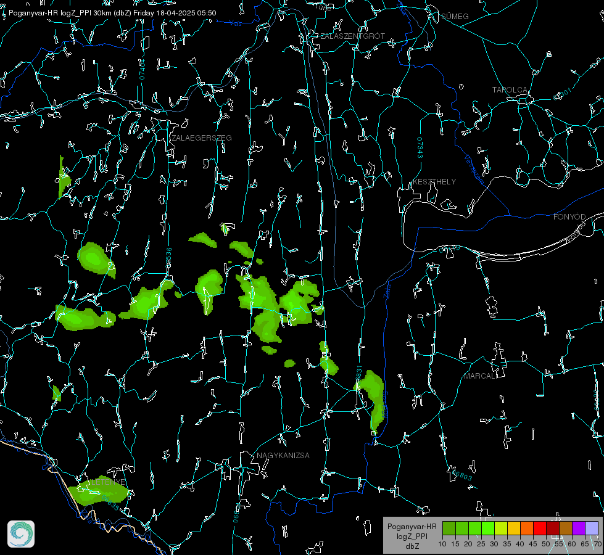Click the TAPOLCA city label

[x=510, y=90]
